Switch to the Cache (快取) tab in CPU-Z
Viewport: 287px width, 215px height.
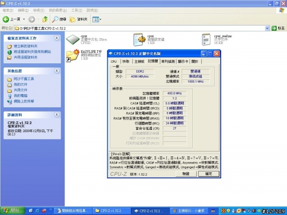click(x=126, y=62)
